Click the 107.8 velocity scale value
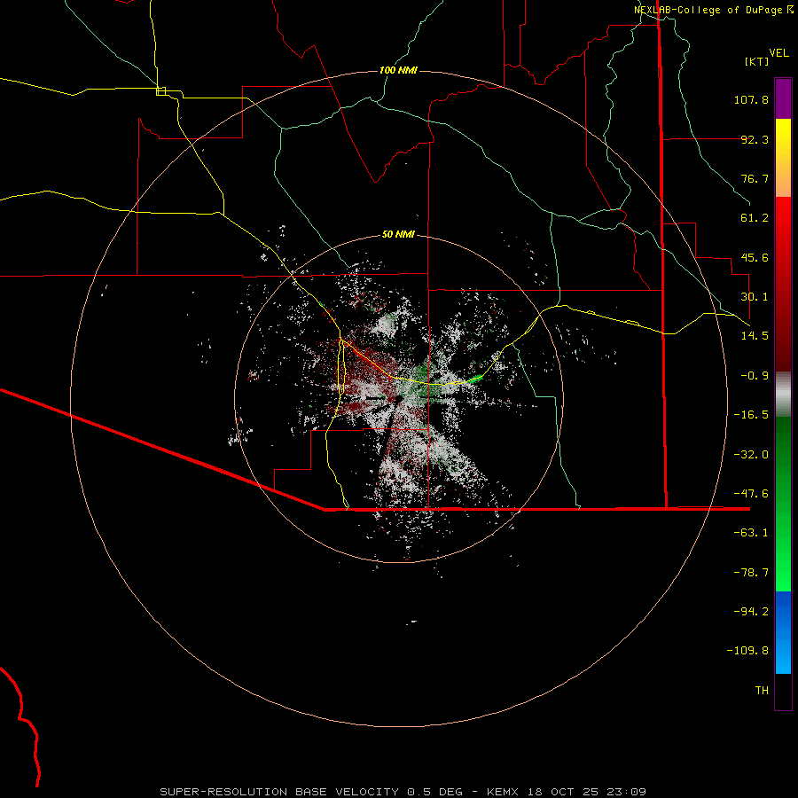Image resolution: width=798 pixels, height=798 pixels. [751, 99]
